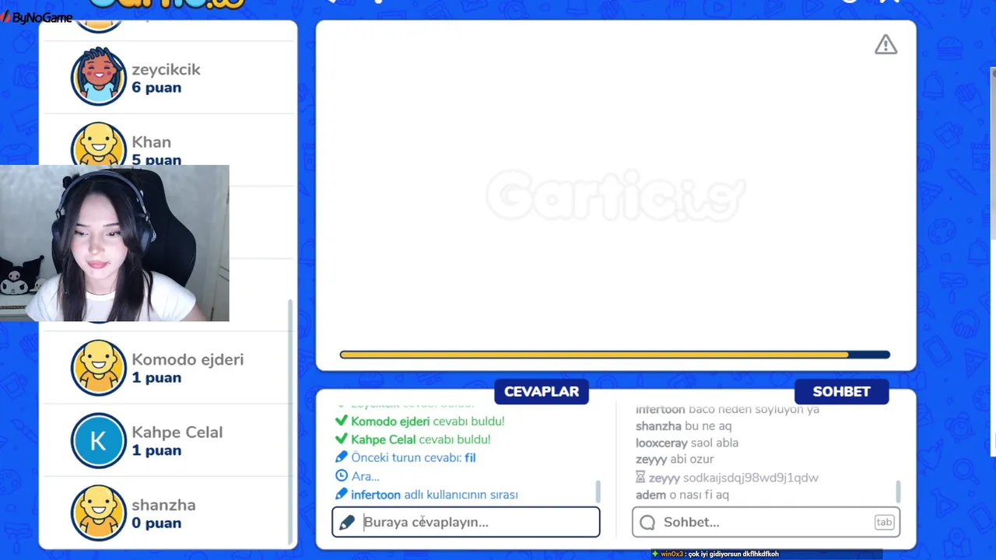Image resolution: width=996 pixels, height=560 pixels.
Task: Open the CEVAPLAR tab
Action: coord(542,391)
